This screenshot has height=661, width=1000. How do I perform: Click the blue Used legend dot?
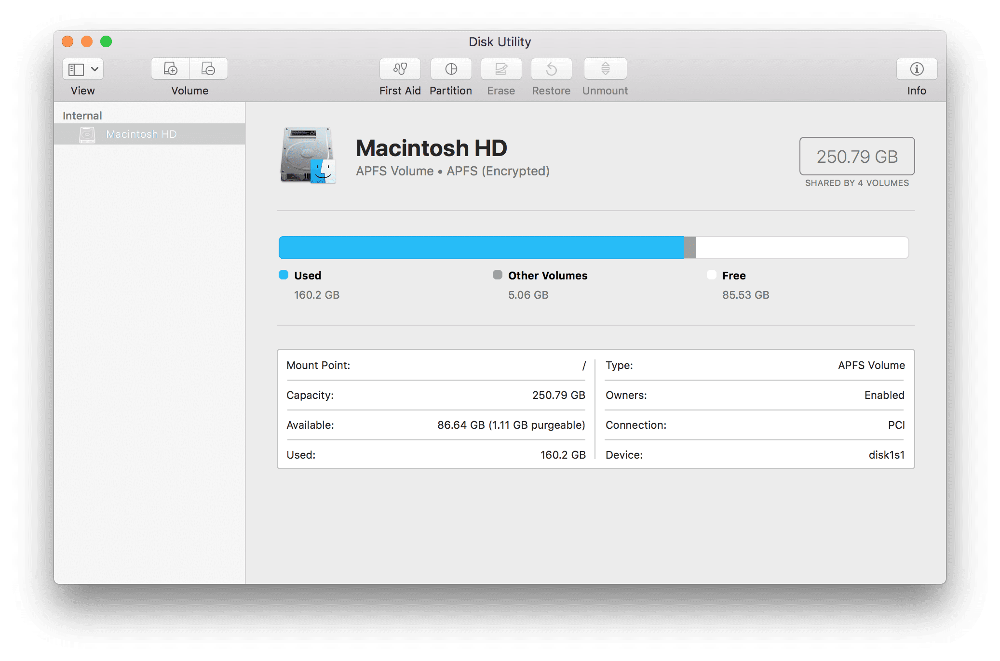pyautogui.click(x=284, y=275)
